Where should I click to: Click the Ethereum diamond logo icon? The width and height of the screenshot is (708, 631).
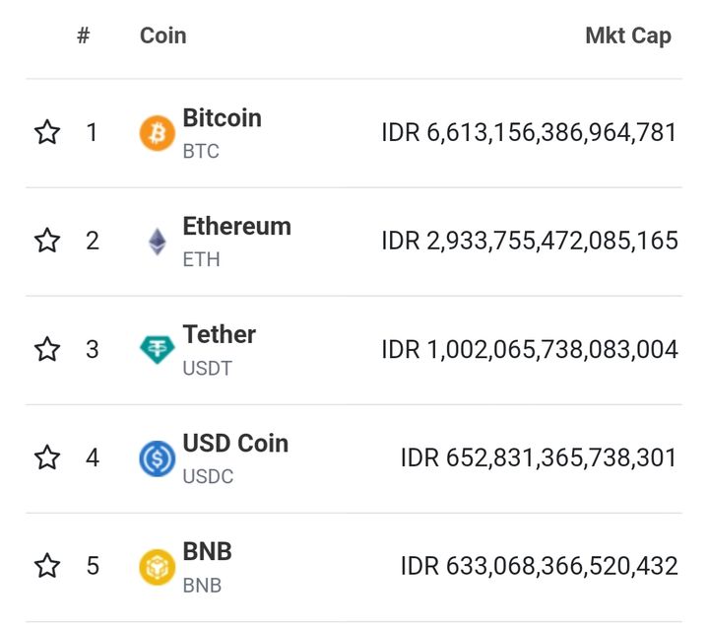tap(157, 242)
